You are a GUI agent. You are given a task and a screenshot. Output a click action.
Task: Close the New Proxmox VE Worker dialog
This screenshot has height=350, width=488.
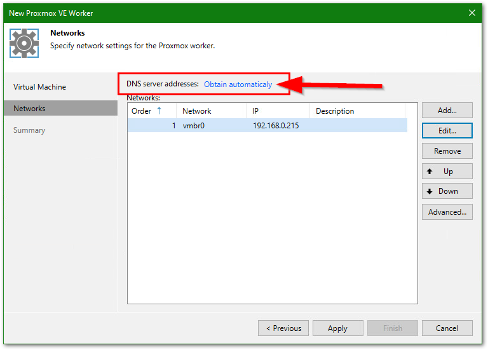[x=472, y=13]
